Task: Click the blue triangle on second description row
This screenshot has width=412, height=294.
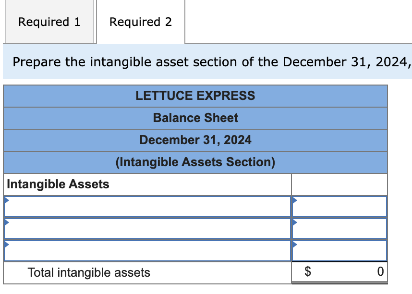Action: click(6, 223)
